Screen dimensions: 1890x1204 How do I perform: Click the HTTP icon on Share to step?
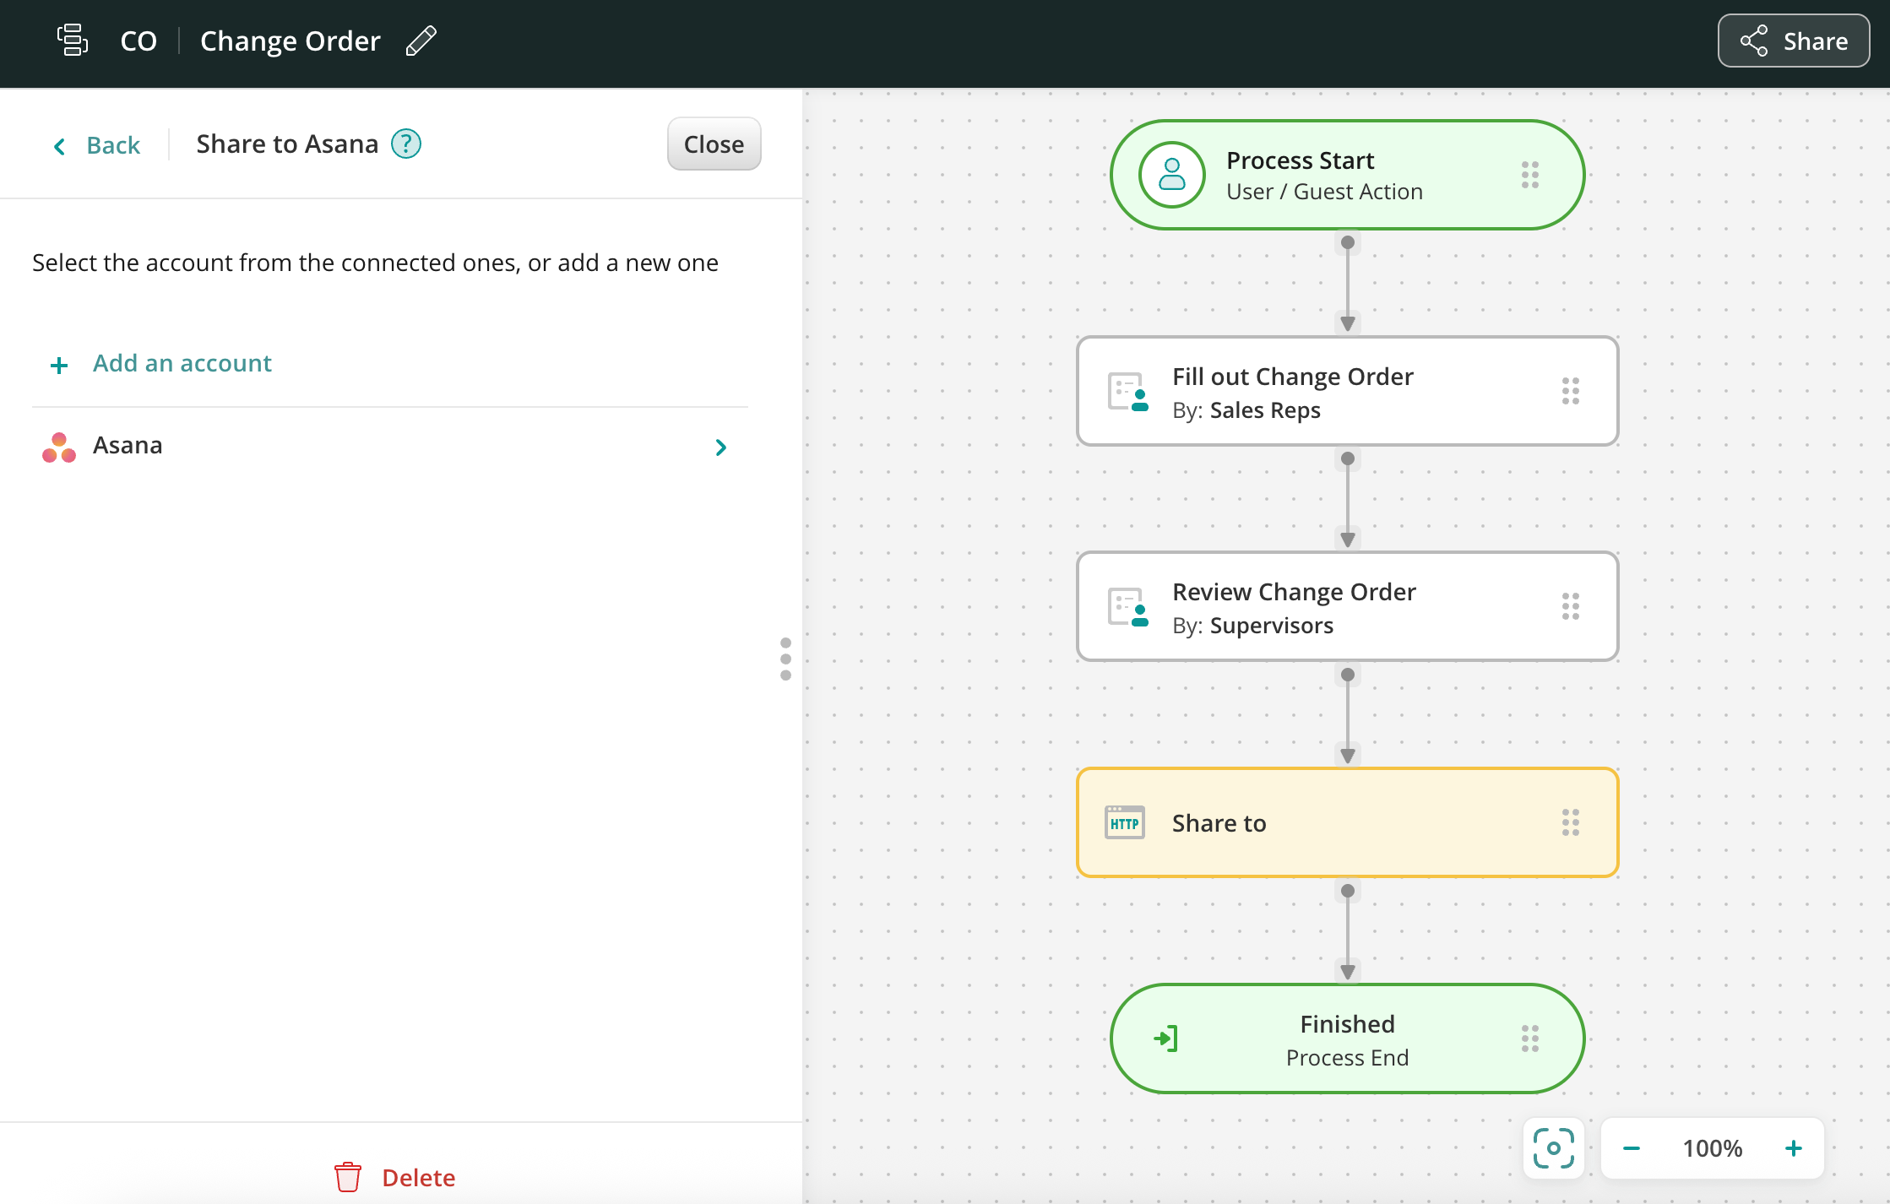tap(1125, 823)
